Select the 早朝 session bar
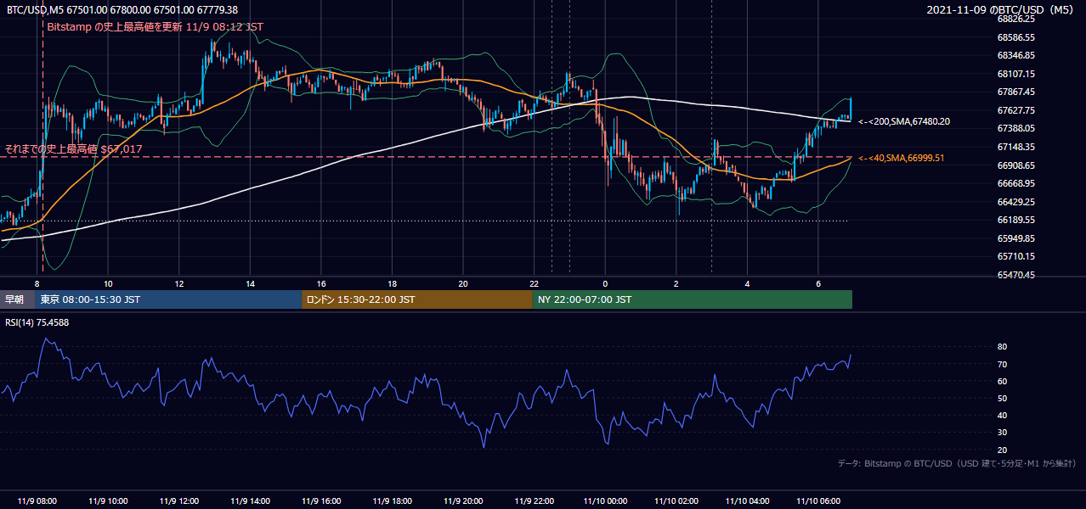Image resolution: width=1086 pixels, height=509 pixels. 18,299
